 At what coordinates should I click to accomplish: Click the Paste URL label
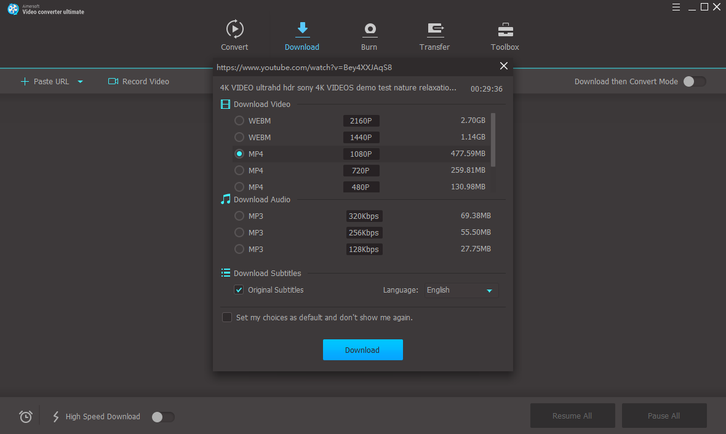[x=52, y=81]
